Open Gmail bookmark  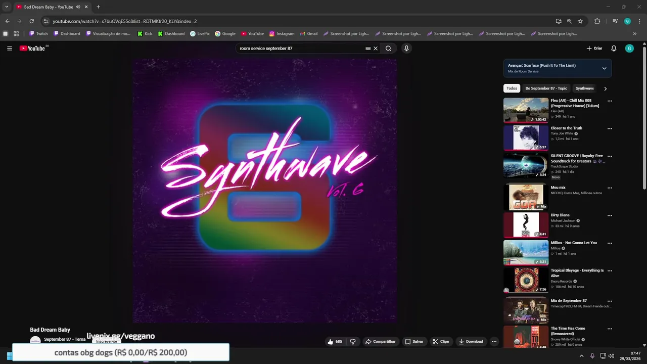308,34
